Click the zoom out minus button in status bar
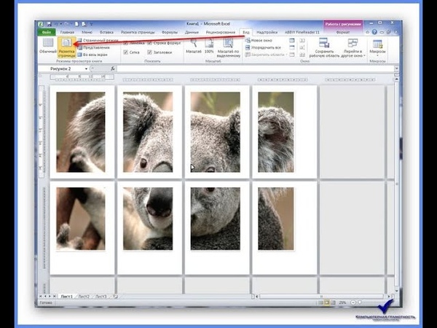437x328 pixels. tap(353, 302)
